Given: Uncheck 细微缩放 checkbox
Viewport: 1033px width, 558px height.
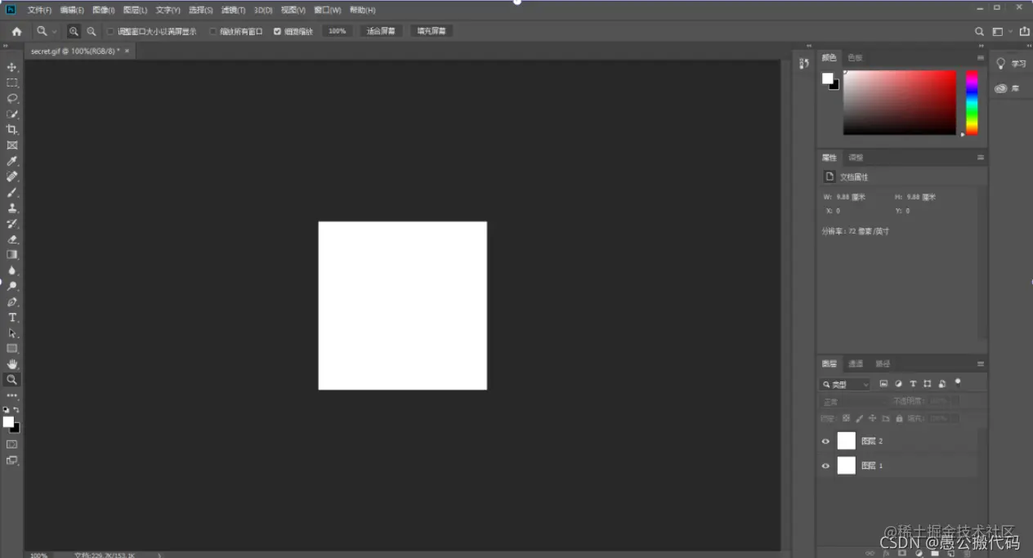Looking at the screenshot, I should [277, 31].
